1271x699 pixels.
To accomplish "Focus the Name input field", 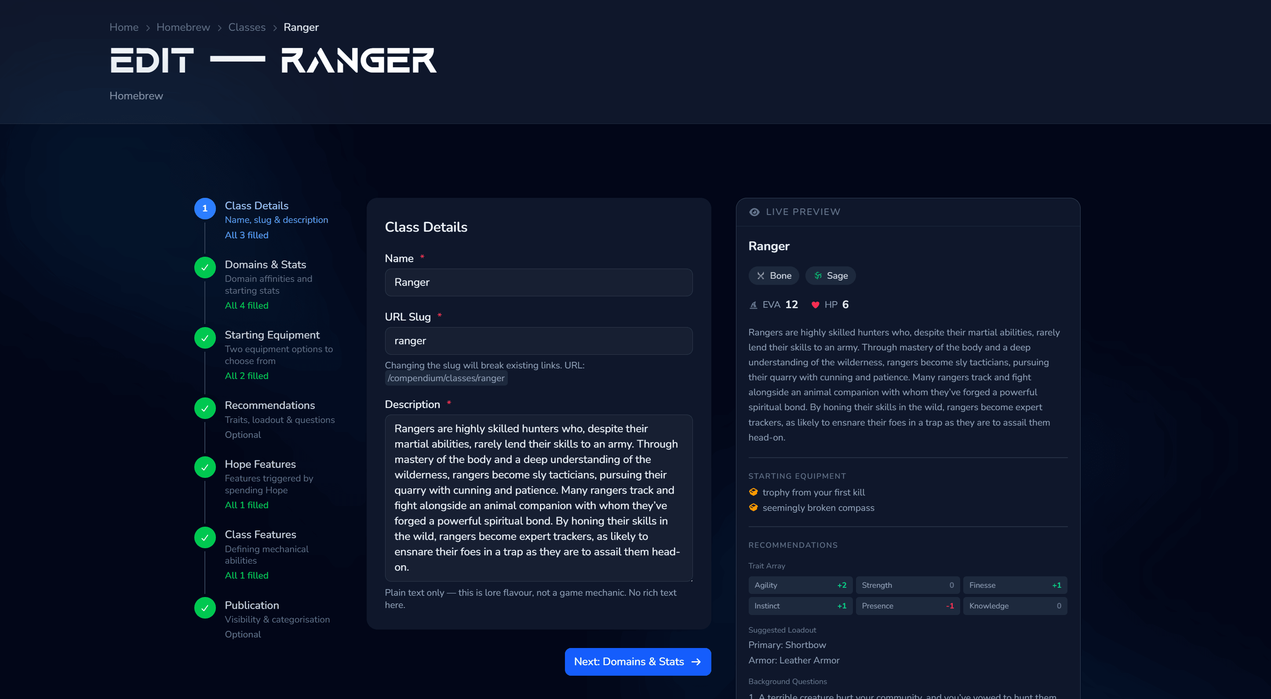I will (x=539, y=283).
